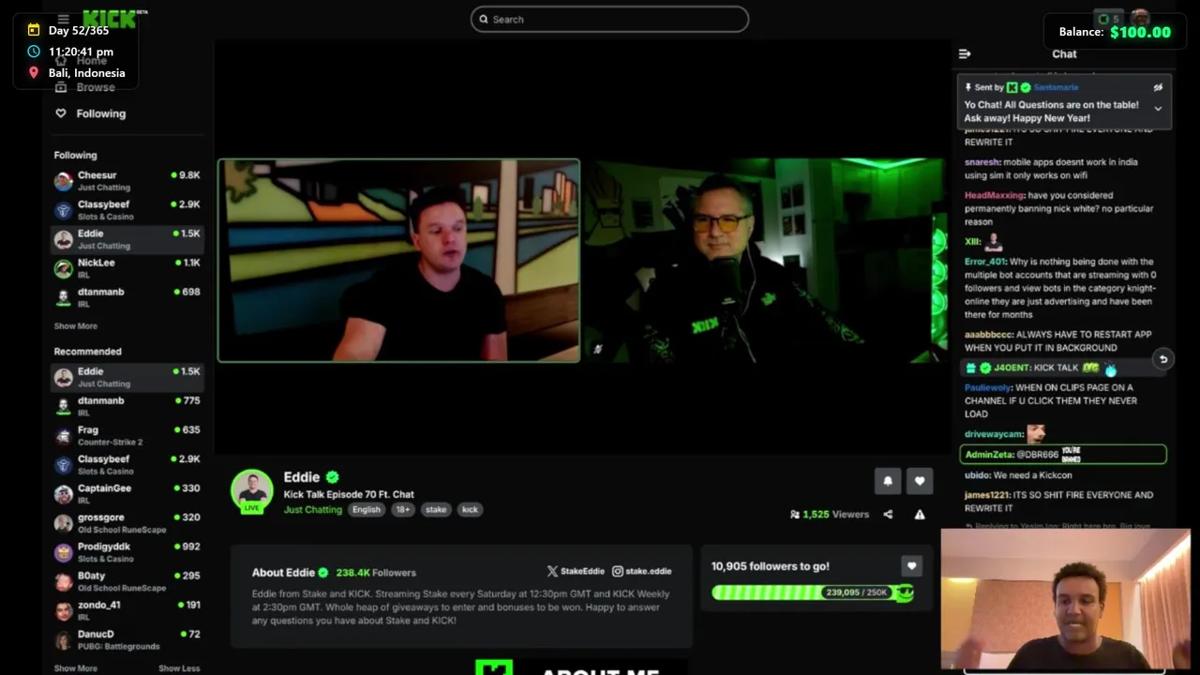This screenshot has height=675, width=1200.
Task: Open Frag Counter-Strike 2 channel
Action: 127,436
